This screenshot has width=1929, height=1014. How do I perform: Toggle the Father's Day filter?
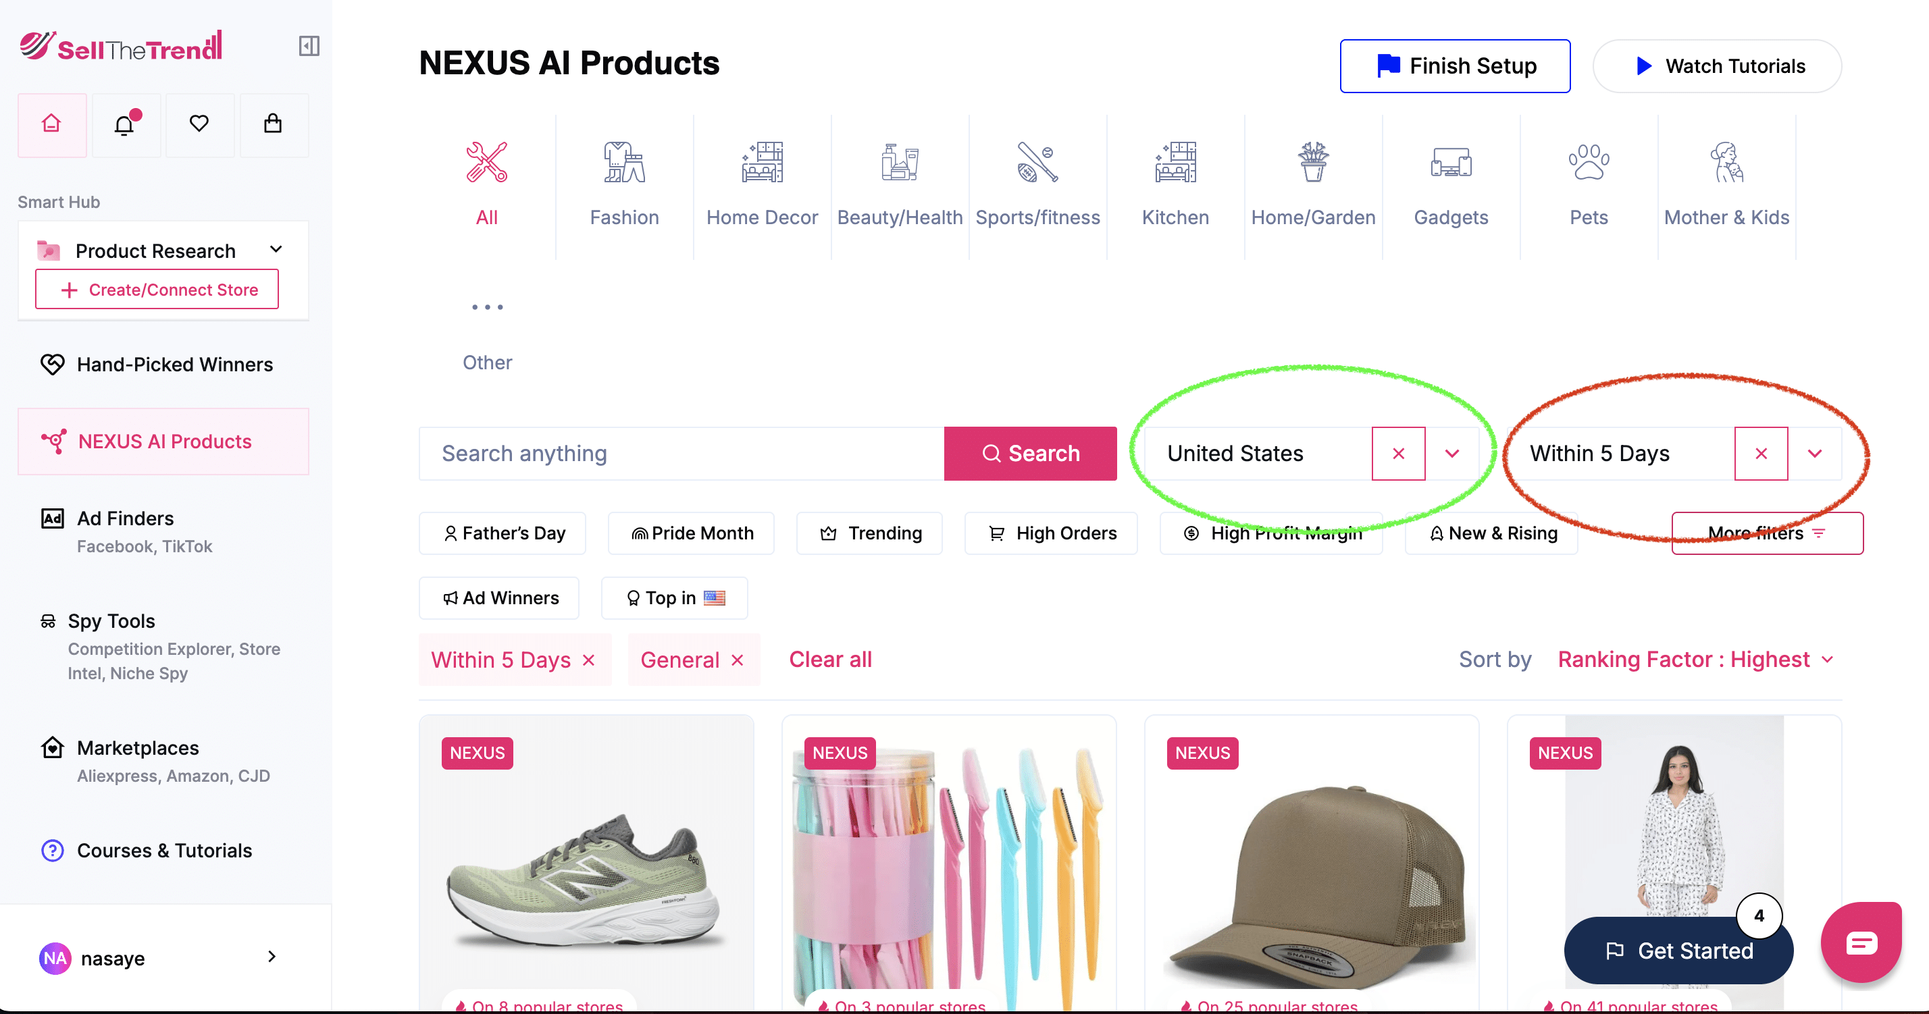tap(502, 533)
